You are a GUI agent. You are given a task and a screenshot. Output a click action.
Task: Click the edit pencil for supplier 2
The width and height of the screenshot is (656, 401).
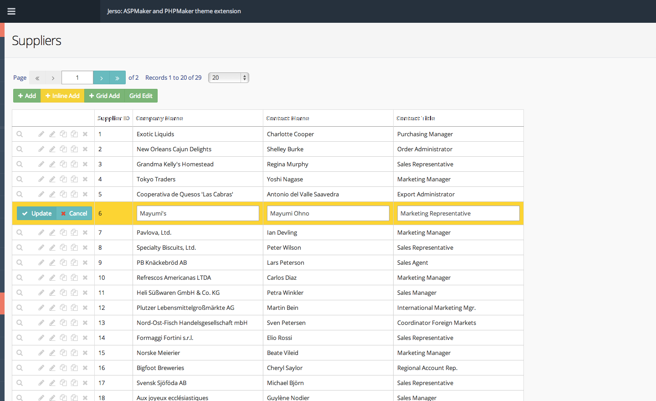pyautogui.click(x=41, y=149)
